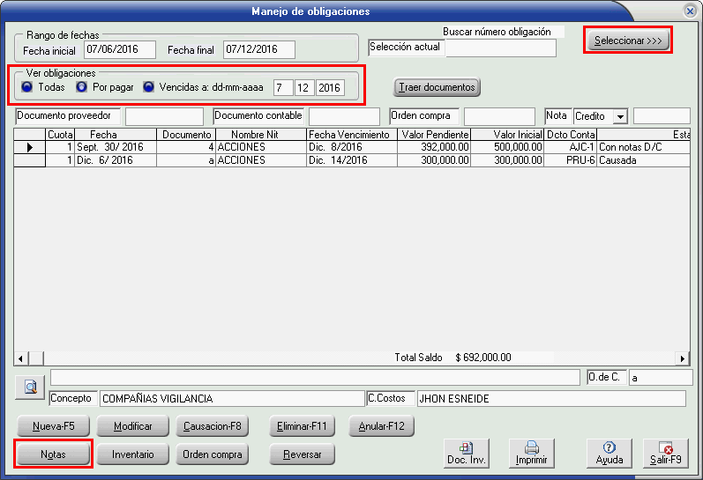Select Vencidas a: radio option
The image size is (703, 480).
click(148, 87)
